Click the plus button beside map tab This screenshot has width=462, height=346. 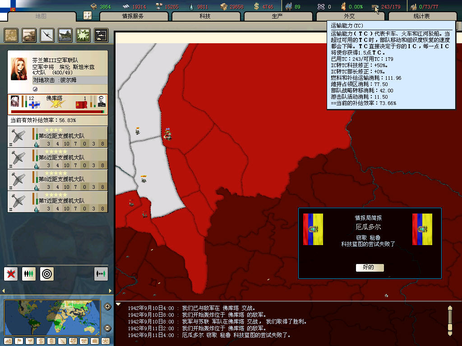pyautogui.click(x=88, y=15)
